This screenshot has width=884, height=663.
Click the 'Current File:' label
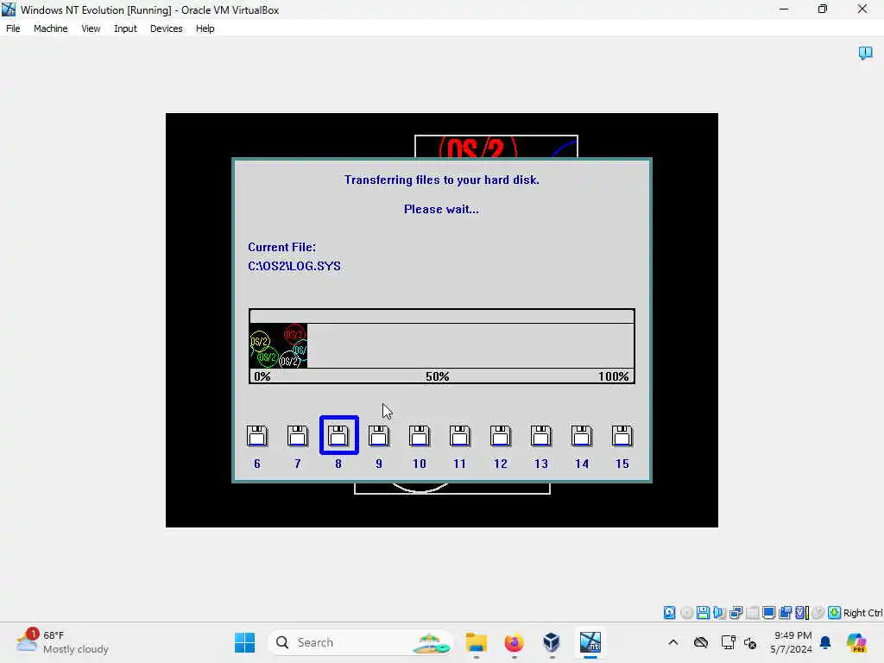(x=282, y=247)
